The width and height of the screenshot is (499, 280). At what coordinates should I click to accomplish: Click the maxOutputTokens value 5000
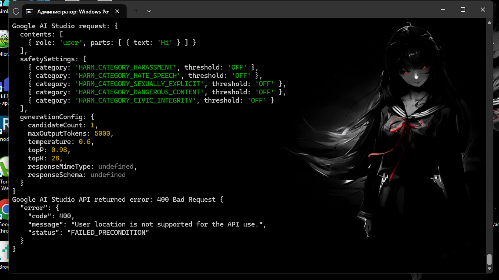[x=102, y=133]
